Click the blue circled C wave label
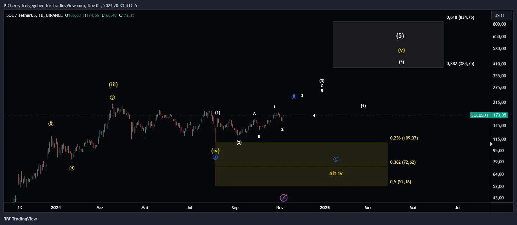This screenshot has width=517, height=225. pos(336,159)
